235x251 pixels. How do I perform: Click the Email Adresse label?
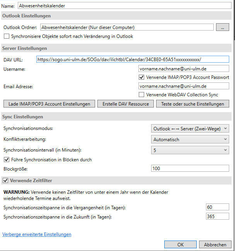coord(18,87)
